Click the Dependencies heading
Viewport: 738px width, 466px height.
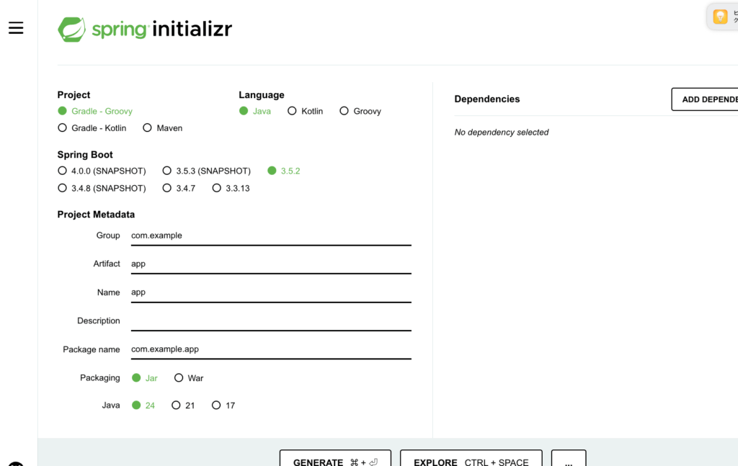(487, 99)
